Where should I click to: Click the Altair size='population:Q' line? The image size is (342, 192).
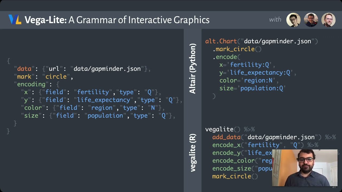(253, 88)
